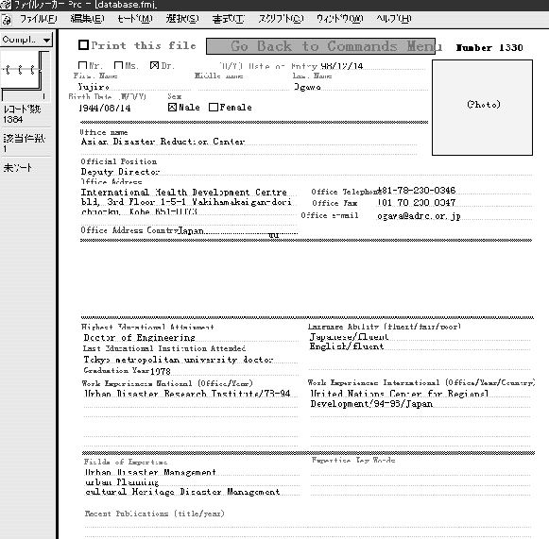This screenshot has height=539, width=549.
Task: Click the Last Name field Ogawa
Action: click(x=361, y=87)
